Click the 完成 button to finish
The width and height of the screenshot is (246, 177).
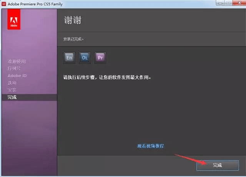click(218, 165)
